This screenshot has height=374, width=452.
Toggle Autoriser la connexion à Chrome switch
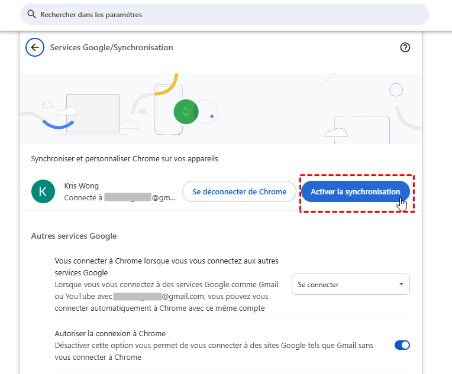coord(402,345)
